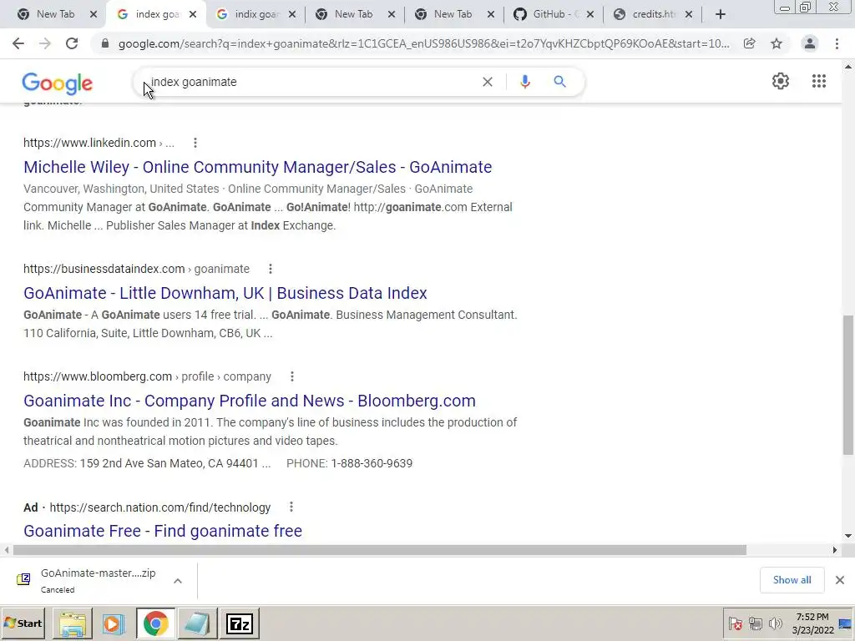This screenshot has height=641, width=855.
Task: Open the GoAnimate-master zip file icon
Action: (23, 579)
